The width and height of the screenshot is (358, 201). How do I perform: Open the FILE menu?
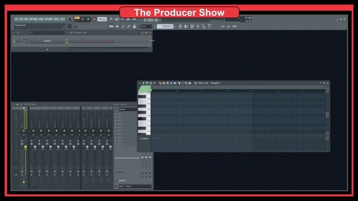(17, 20)
